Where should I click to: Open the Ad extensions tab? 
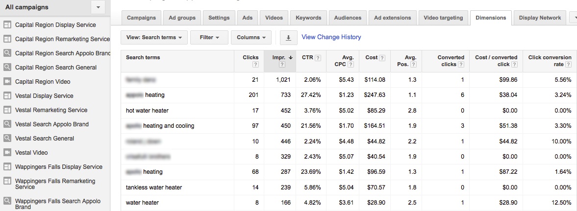392,18
